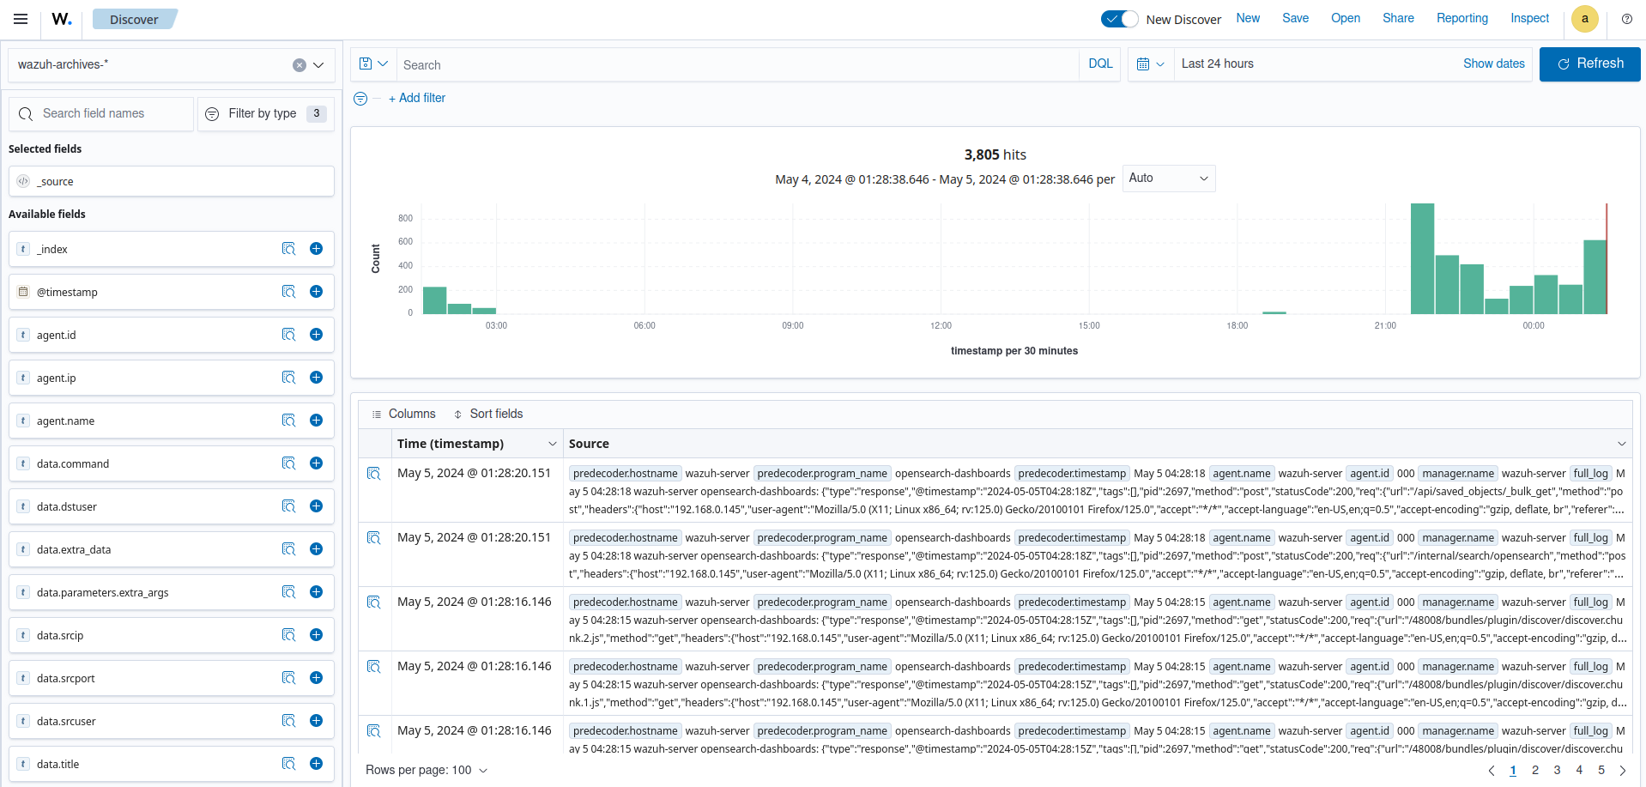Click the saved queries icon beside the search bar

pyautogui.click(x=373, y=64)
